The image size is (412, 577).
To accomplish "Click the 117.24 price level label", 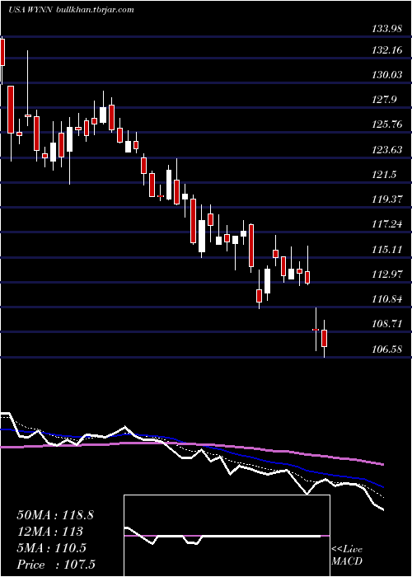I will [x=386, y=224].
